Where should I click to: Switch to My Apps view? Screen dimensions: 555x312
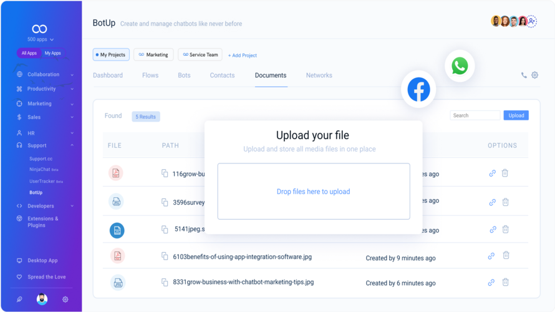pyautogui.click(x=53, y=53)
